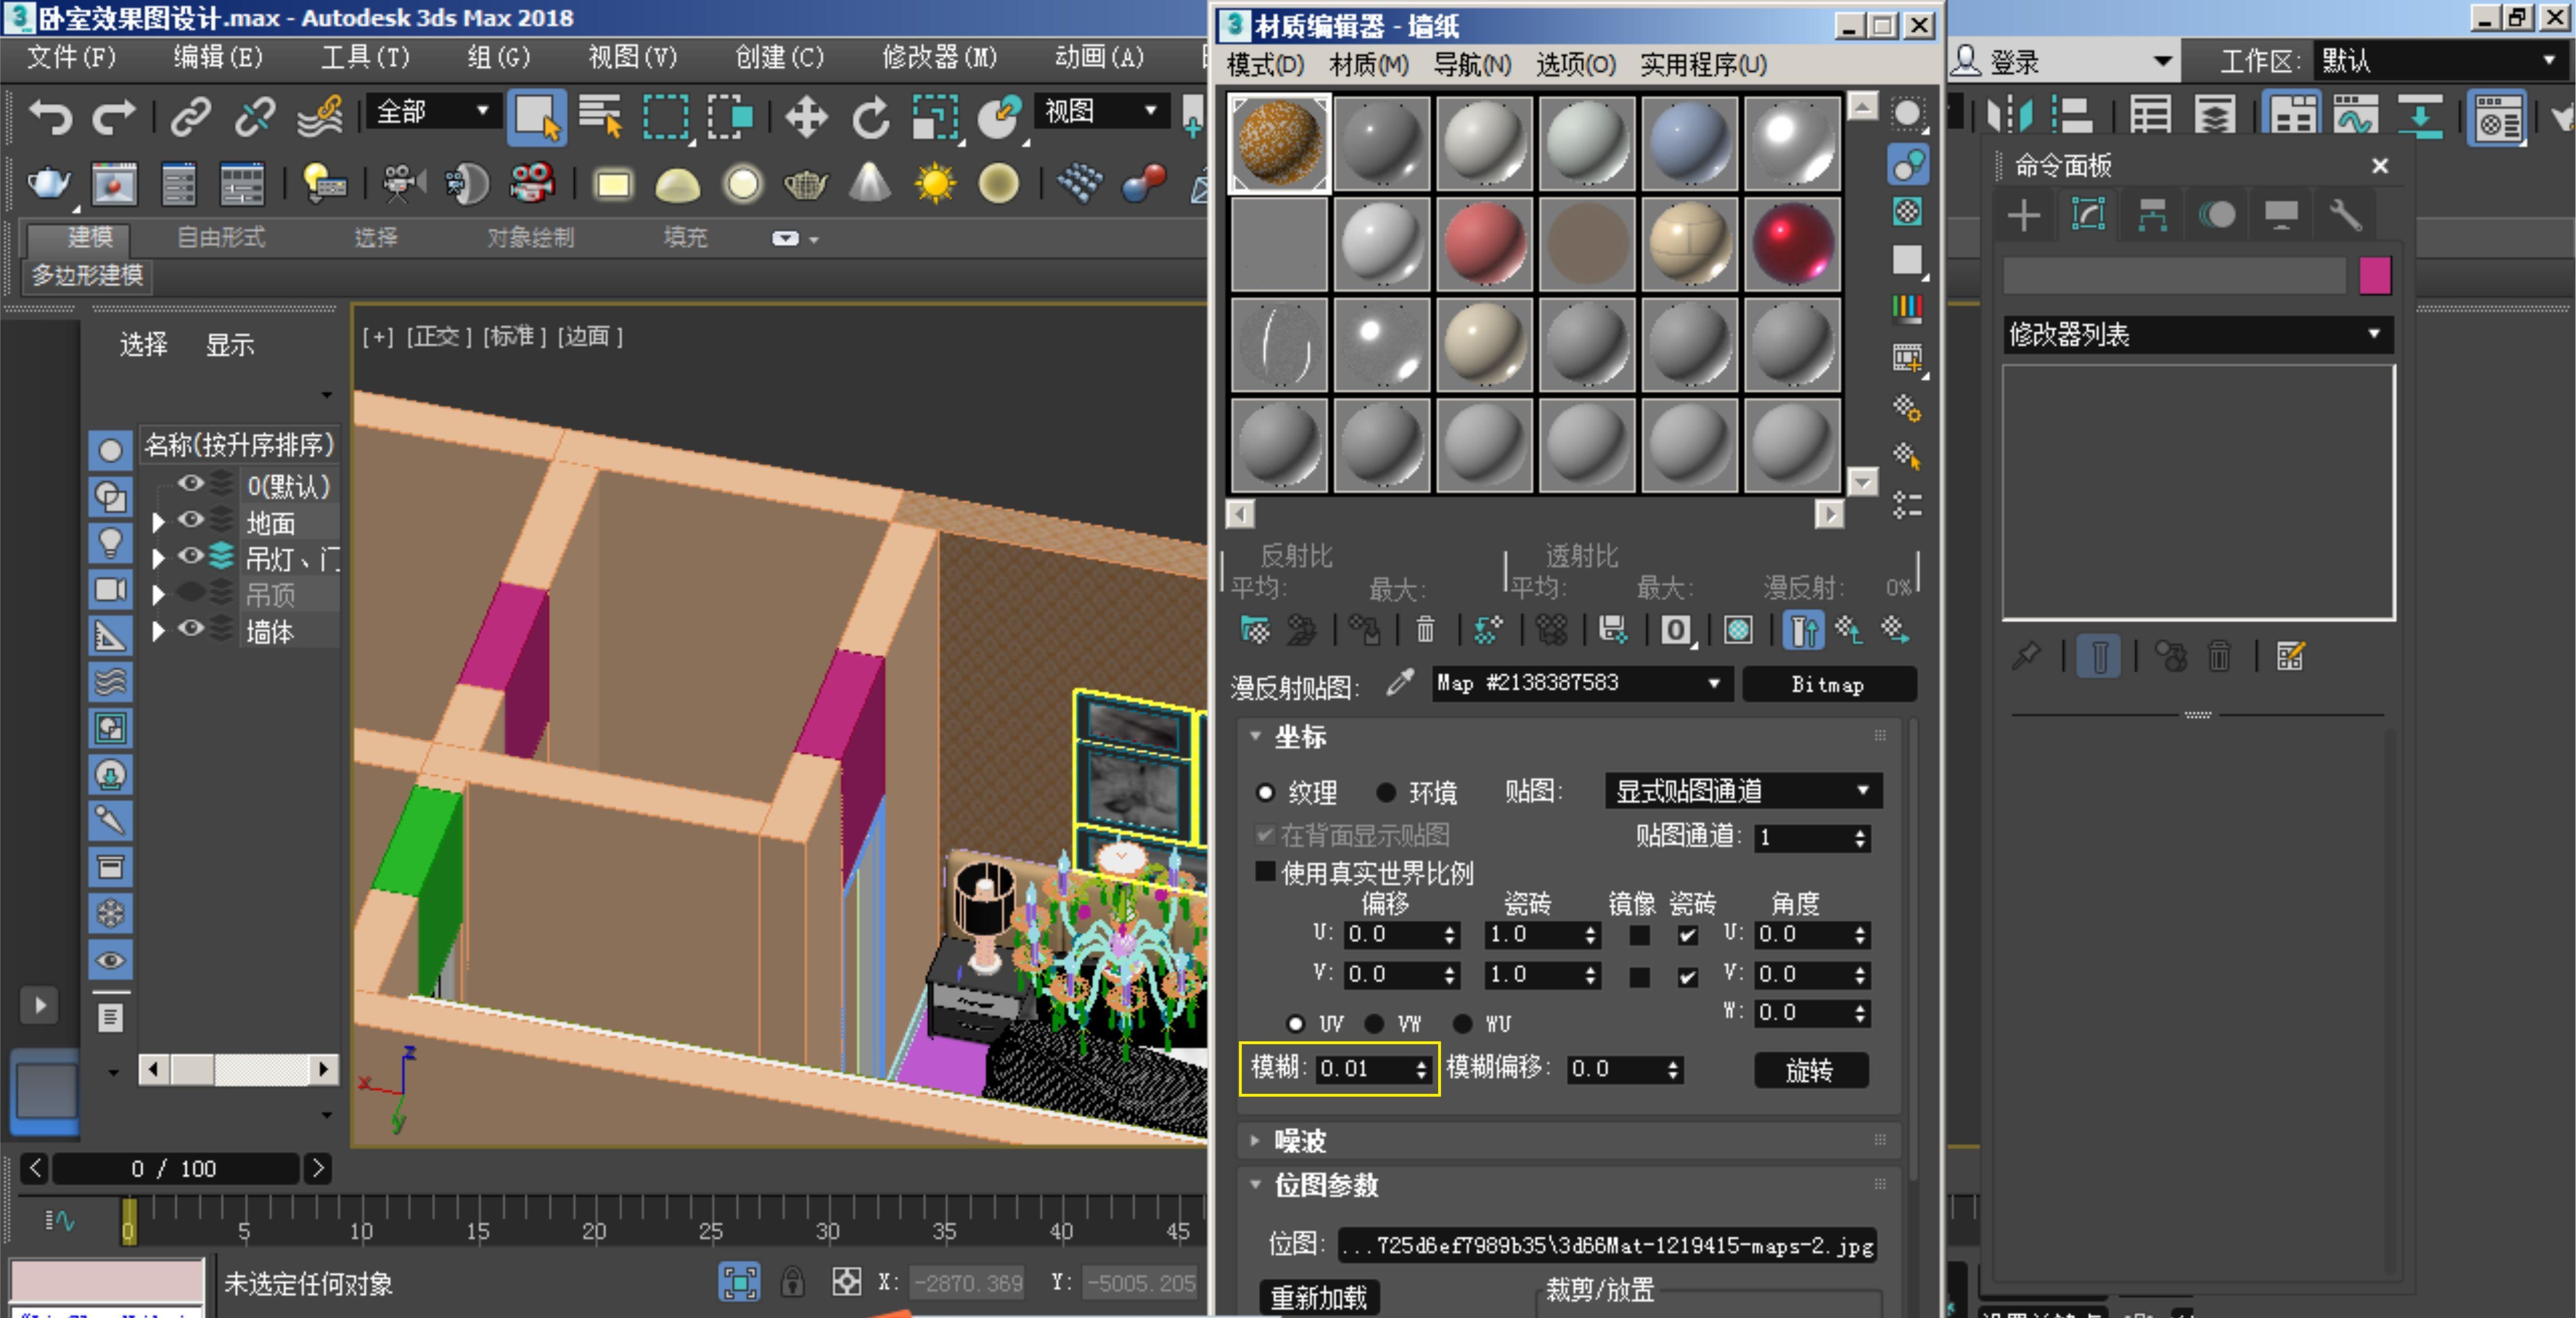
Task: Toggle visibility eye of 地面 layer
Action: (x=190, y=520)
